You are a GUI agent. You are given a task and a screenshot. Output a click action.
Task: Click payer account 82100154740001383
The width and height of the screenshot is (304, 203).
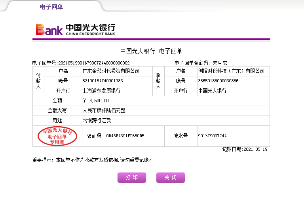point(103,81)
